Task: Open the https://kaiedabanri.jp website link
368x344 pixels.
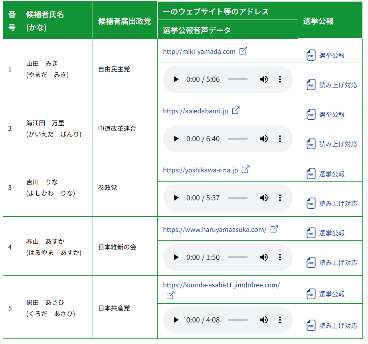Action: click(195, 111)
